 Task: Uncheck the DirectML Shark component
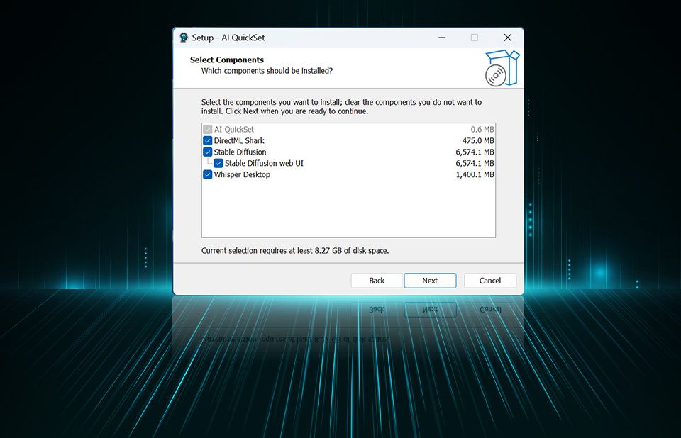tap(208, 141)
